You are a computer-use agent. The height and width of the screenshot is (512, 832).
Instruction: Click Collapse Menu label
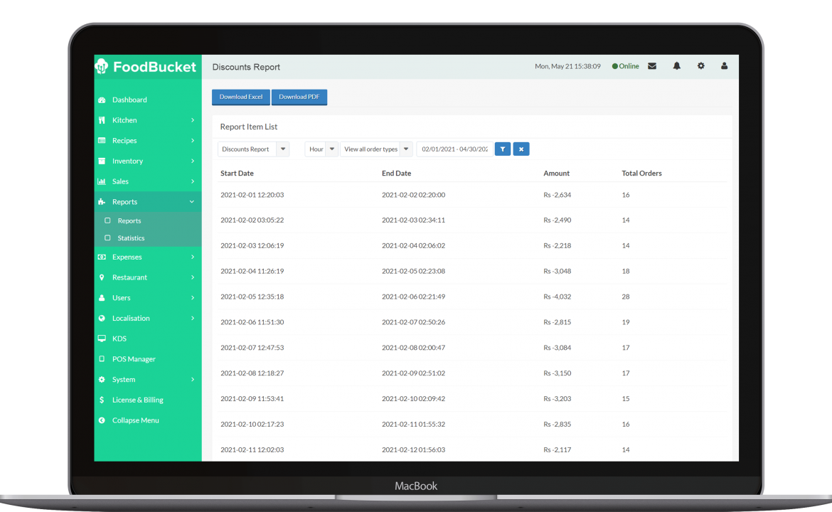135,420
